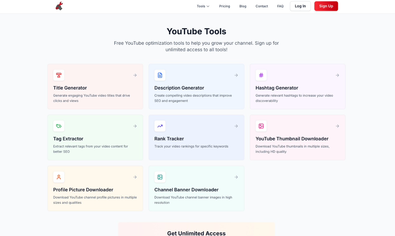Click the Profile Picture Downloader person icon

pyautogui.click(x=59, y=177)
